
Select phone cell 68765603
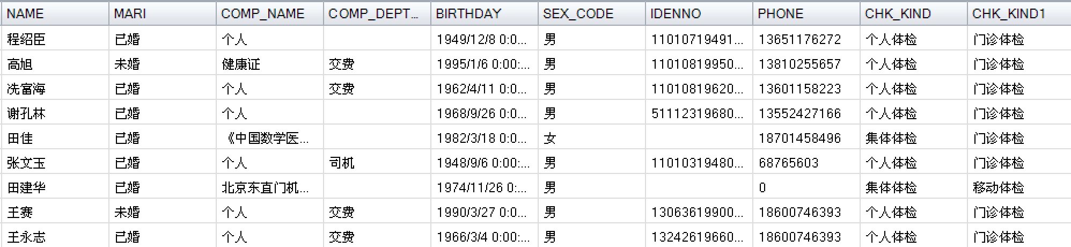tap(806, 163)
